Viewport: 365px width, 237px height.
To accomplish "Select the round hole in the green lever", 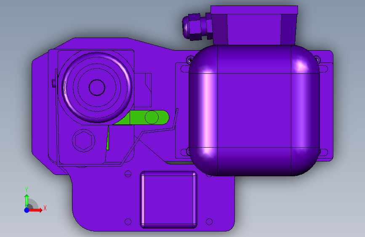I will click(x=152, y=117).
